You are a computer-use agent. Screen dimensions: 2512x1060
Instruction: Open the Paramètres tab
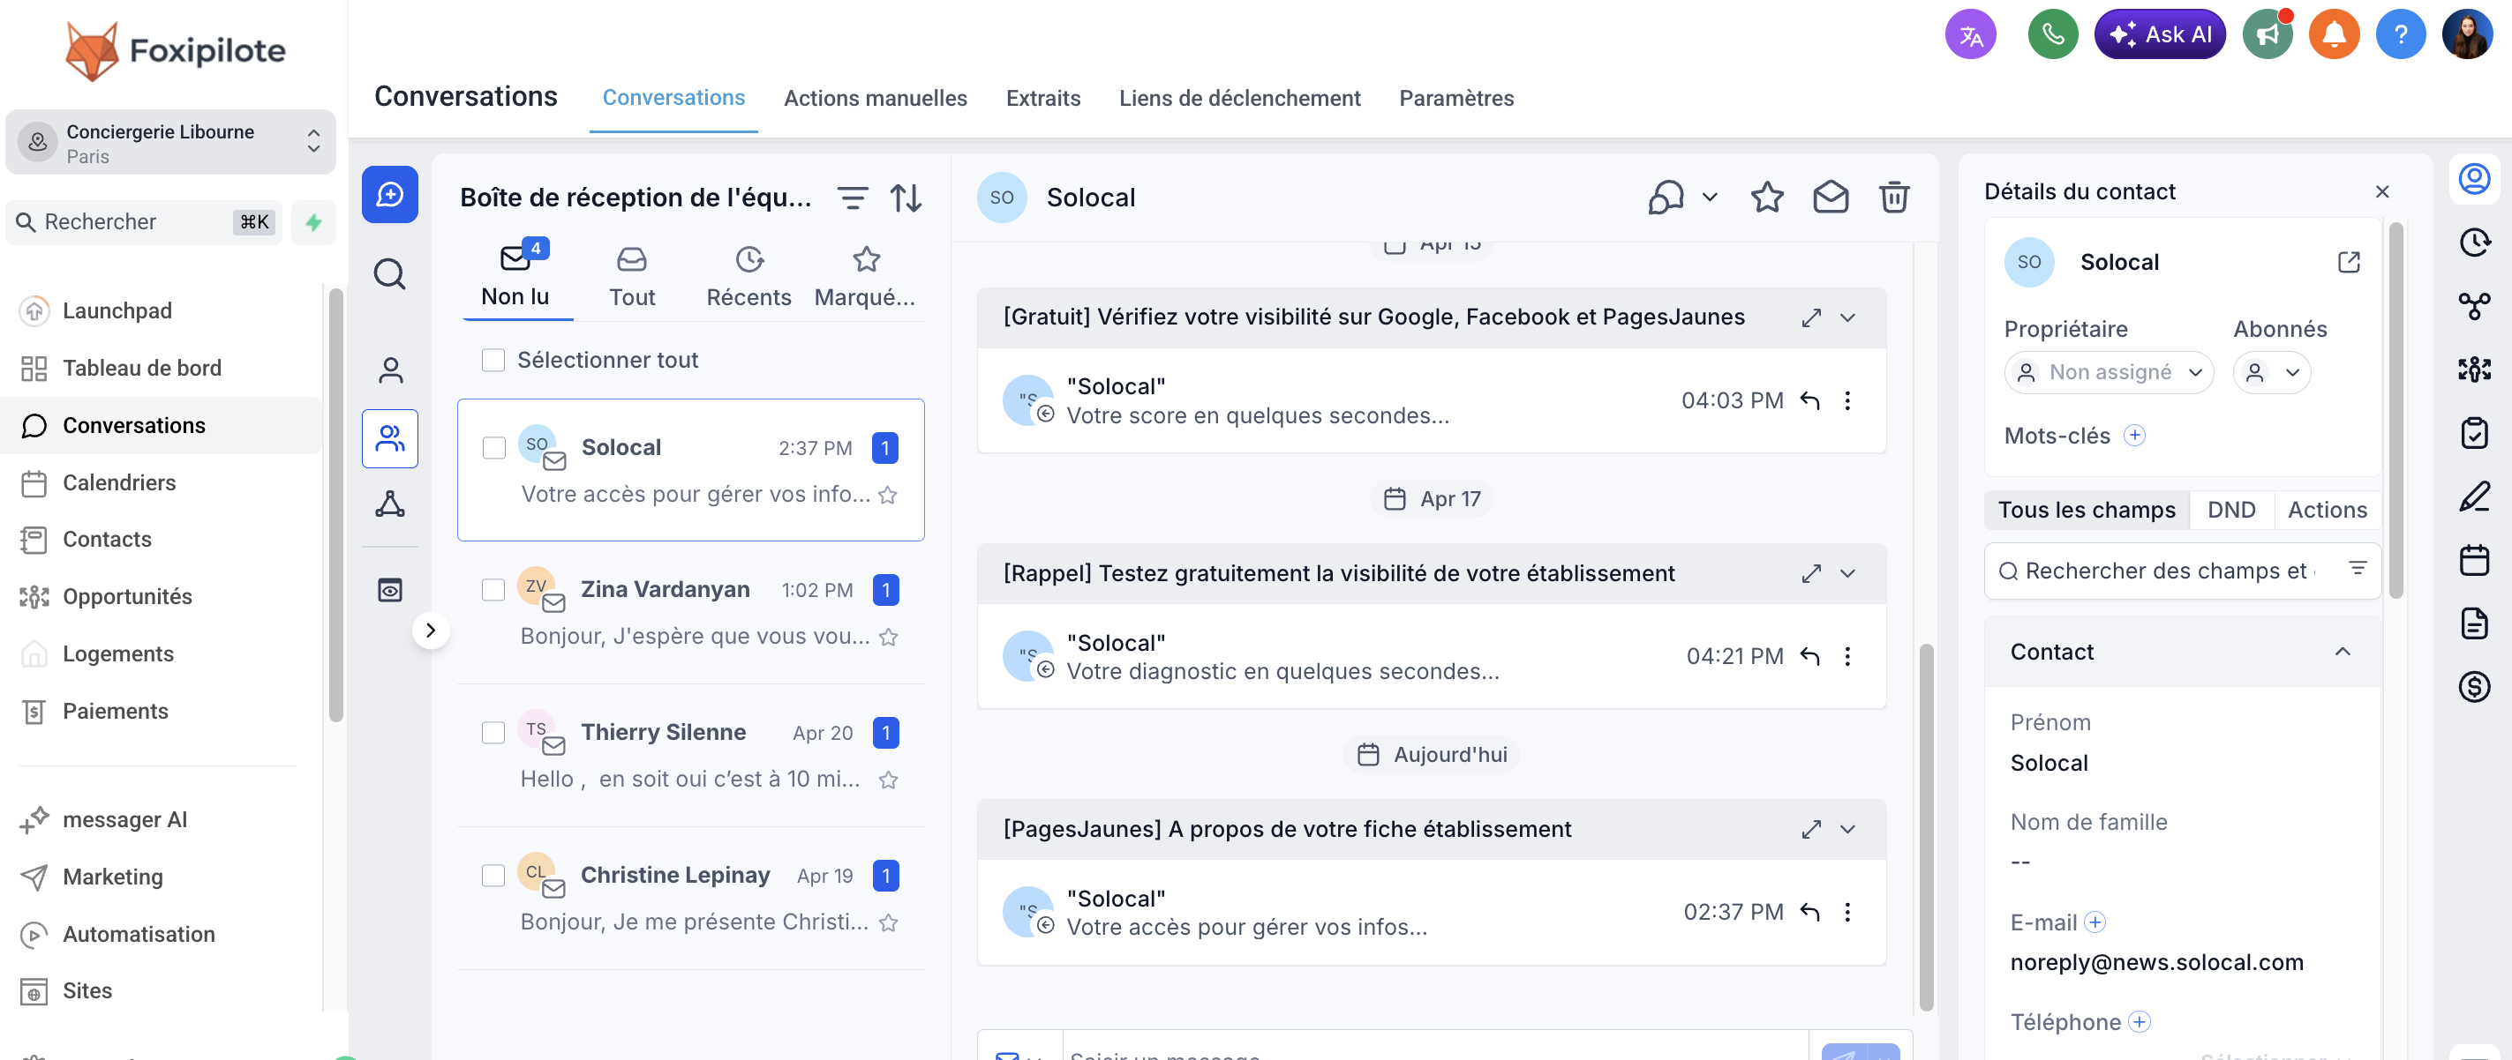(1455, 99)
